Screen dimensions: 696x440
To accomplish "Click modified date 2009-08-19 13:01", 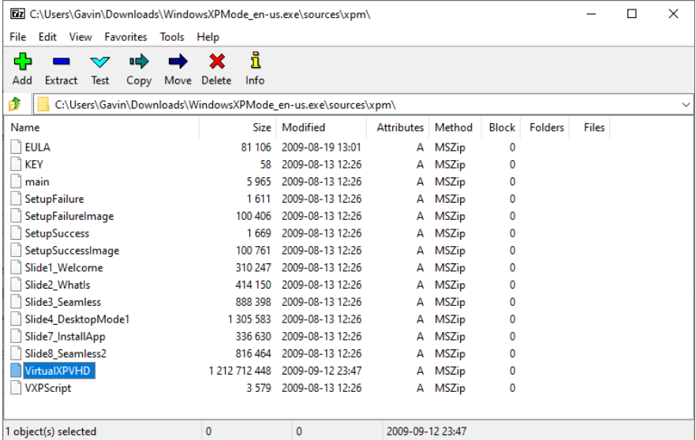I will [x=321, y=147].
